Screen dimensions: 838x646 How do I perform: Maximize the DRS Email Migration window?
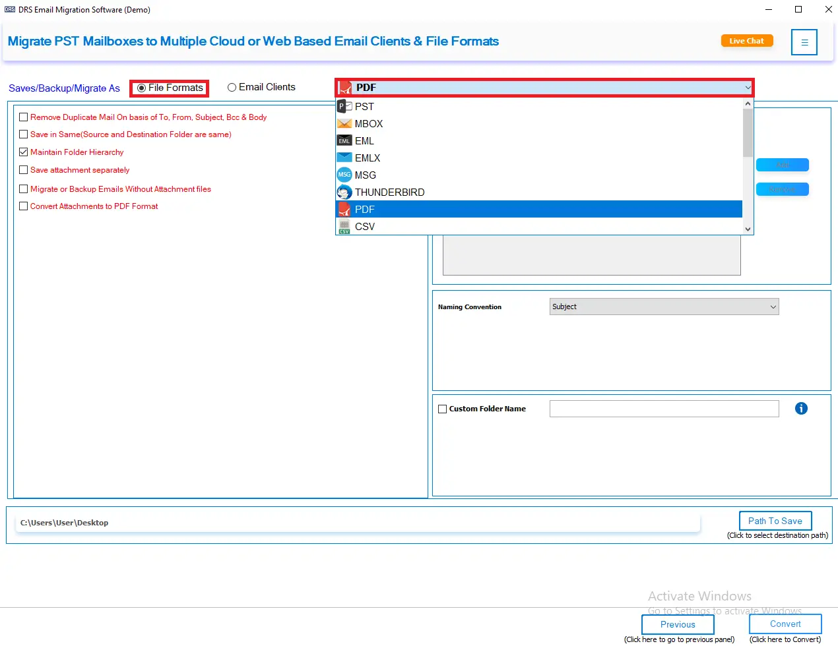click(x=798, y=9)
